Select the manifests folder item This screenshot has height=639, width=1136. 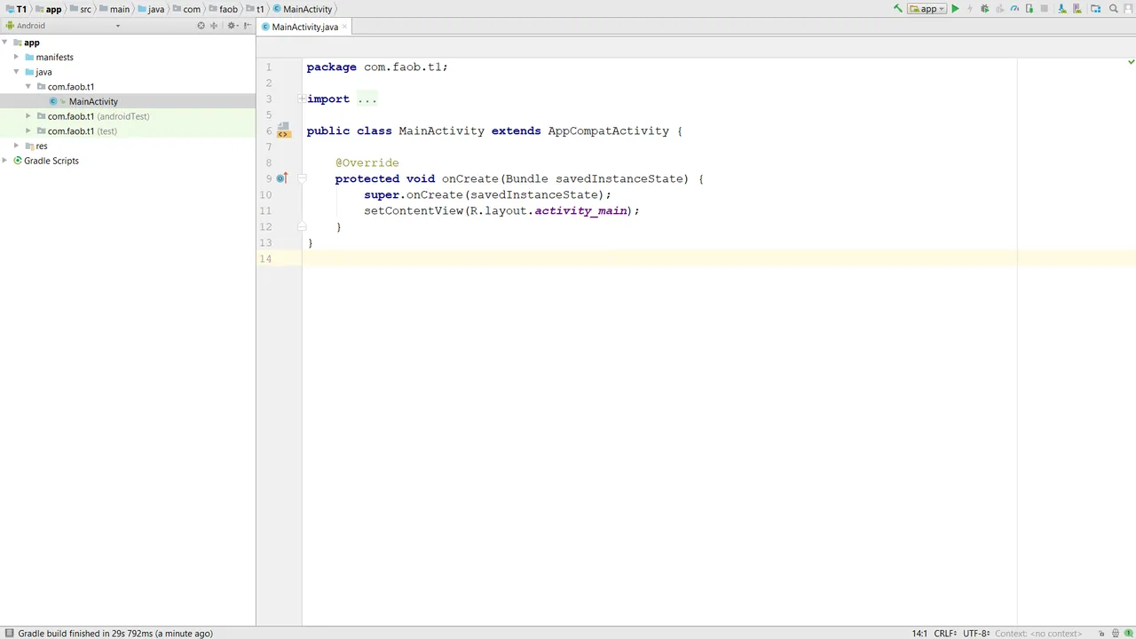[x=54, y=58]
